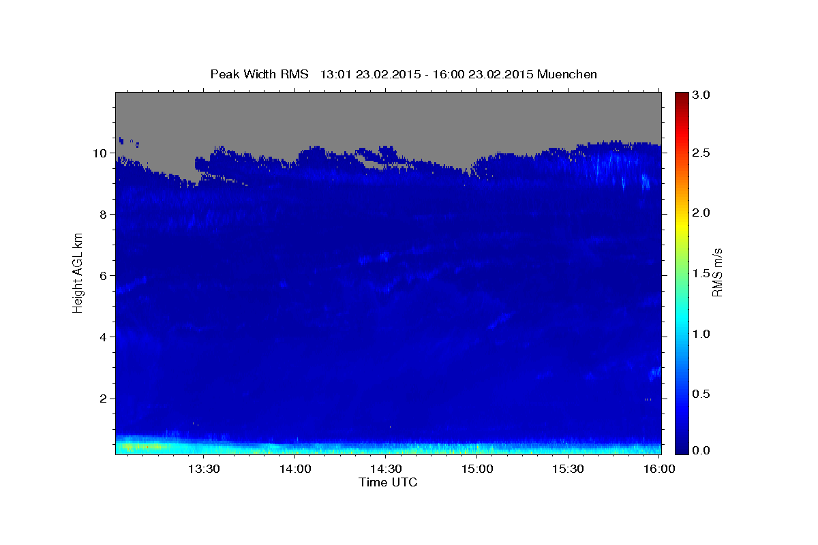Click the height tick label 8

(x=104, y=215)
